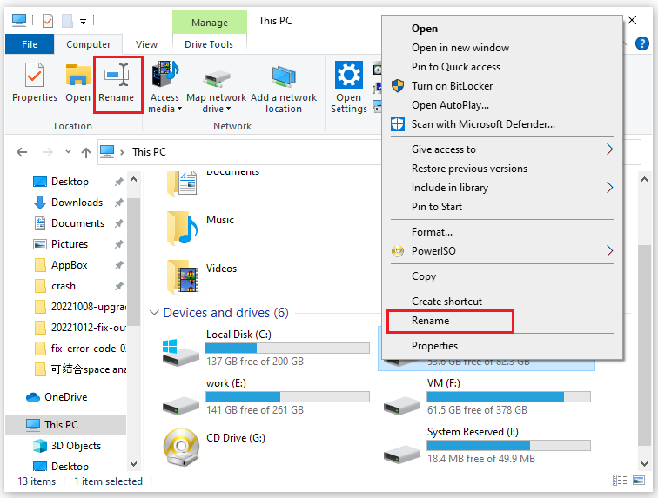Click the Manage contextual tab
Viewport: 658px width, 498px height.
pos(210,23)
